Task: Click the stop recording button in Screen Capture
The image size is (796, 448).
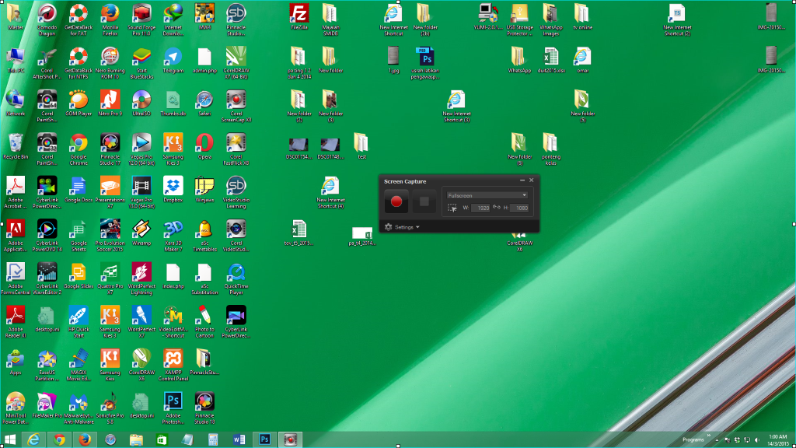Action: point(424,201)
